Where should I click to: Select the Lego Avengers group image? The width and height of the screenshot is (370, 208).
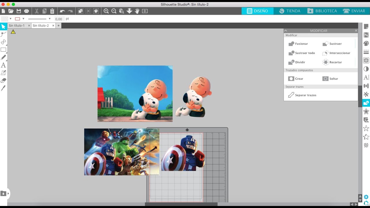pos(122,152)
